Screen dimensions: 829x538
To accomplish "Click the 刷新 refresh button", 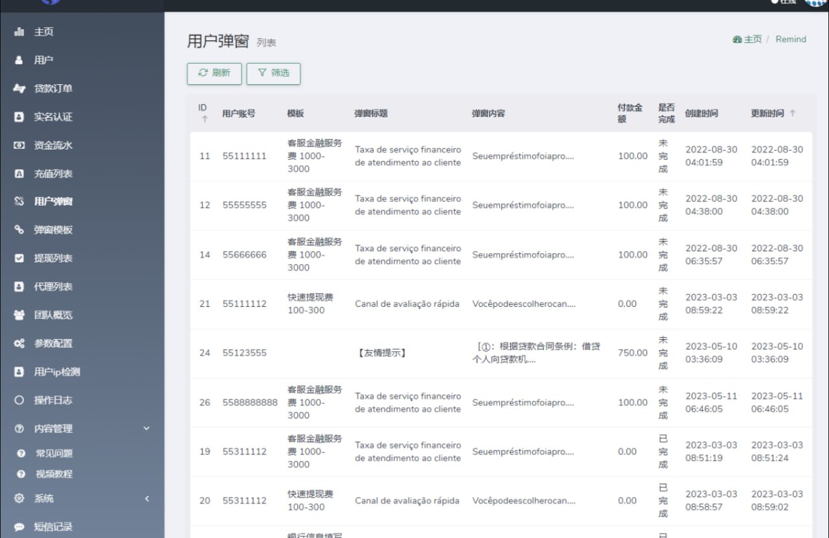I will pyautogui.click(x=214, y=73).
